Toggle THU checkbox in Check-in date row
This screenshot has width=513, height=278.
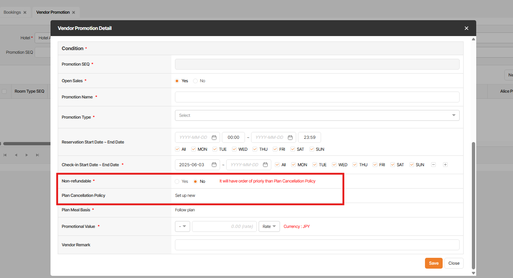(x=355, y=165)
